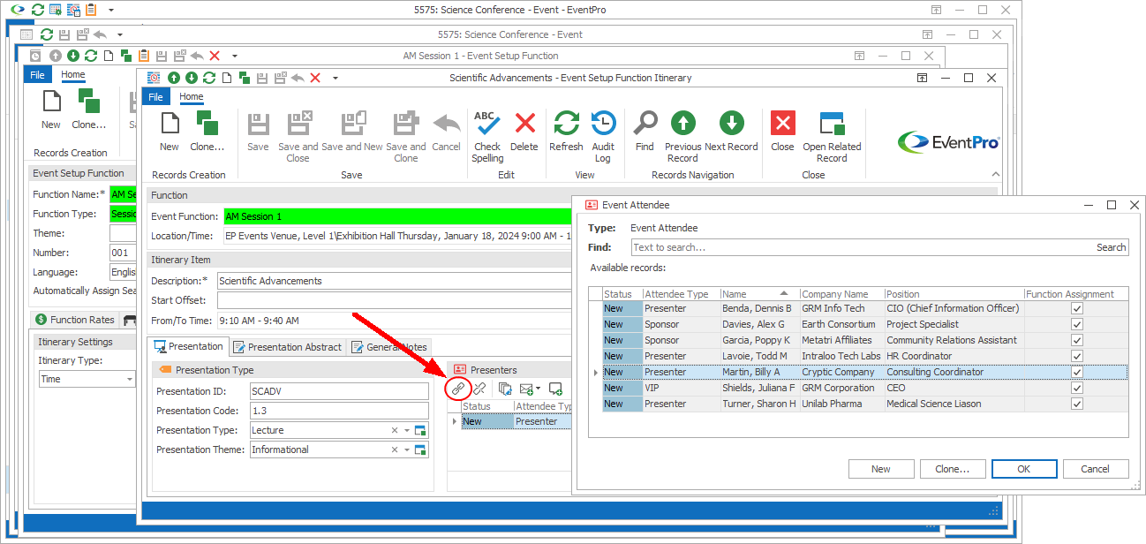Open main EventPro quick access customize dropdown
Viewport: 1146px width, 544px height.
point(110,10)
